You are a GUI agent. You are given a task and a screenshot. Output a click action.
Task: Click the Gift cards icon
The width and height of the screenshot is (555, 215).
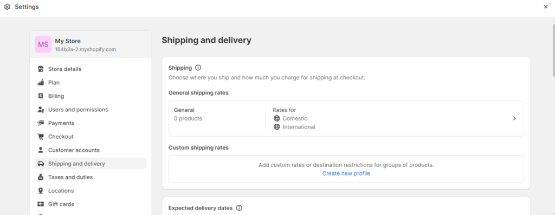(41, 204)
